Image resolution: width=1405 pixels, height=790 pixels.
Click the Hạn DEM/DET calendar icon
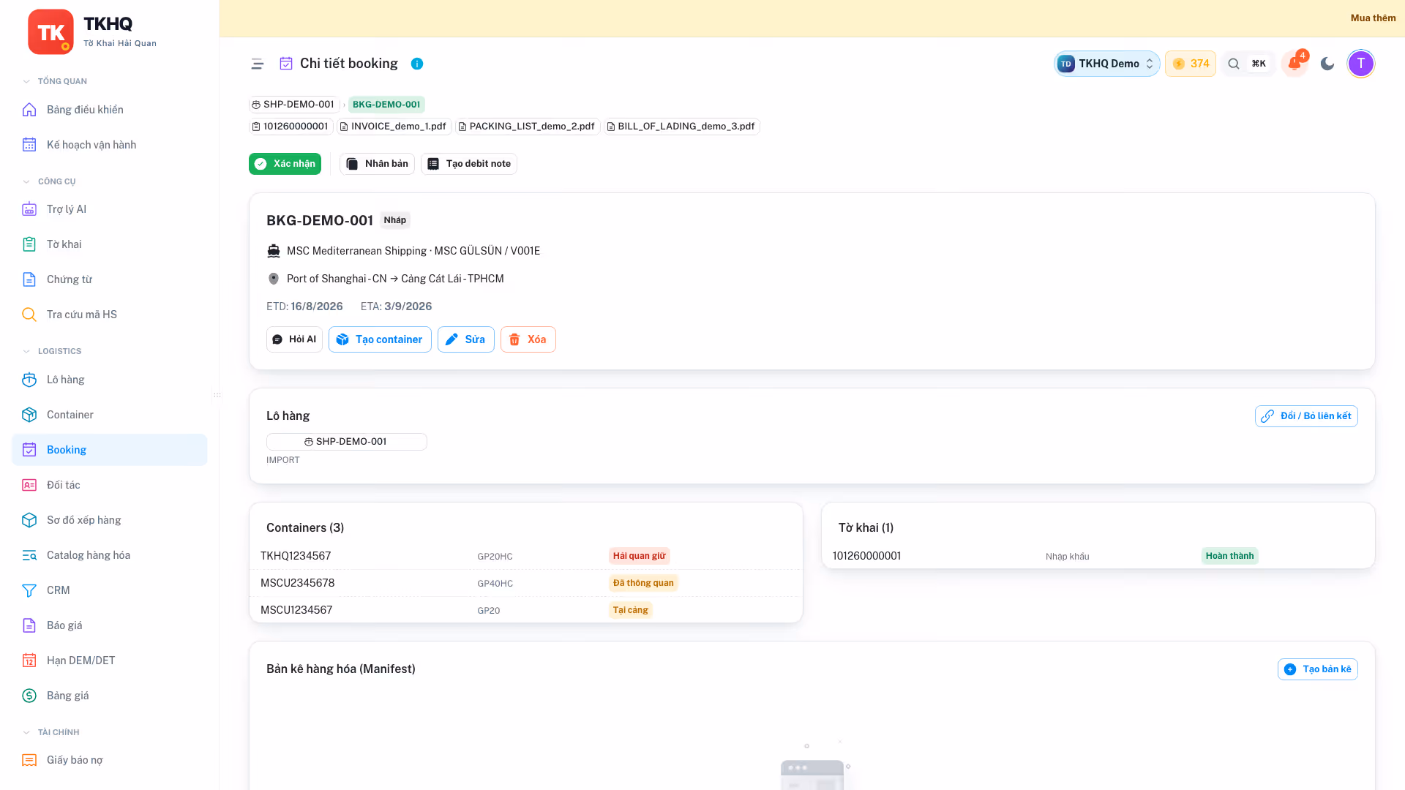point(29,661)
